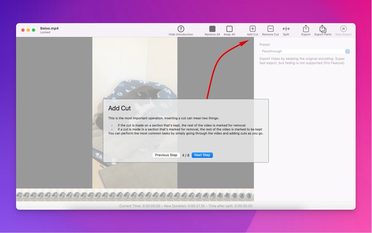Maximize the window with the green button
Image resolution: width=372 pixels, height=233 pixels.
click(34, 30)
